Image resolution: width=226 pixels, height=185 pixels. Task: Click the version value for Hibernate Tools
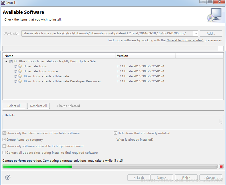point(140,66)
